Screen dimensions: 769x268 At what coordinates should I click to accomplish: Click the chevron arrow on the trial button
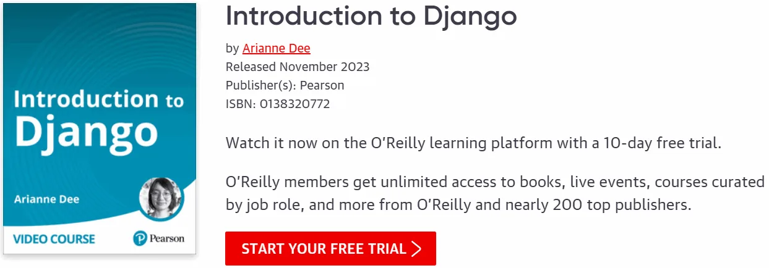click(x=416, y=249)
